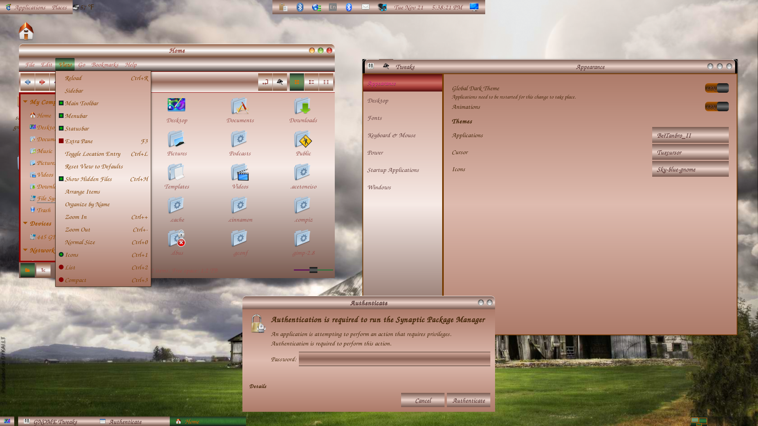Viewport: 758px width, 426px height.
Task: Click Cancel in Authenticate dialog
Action: [423, 400]
